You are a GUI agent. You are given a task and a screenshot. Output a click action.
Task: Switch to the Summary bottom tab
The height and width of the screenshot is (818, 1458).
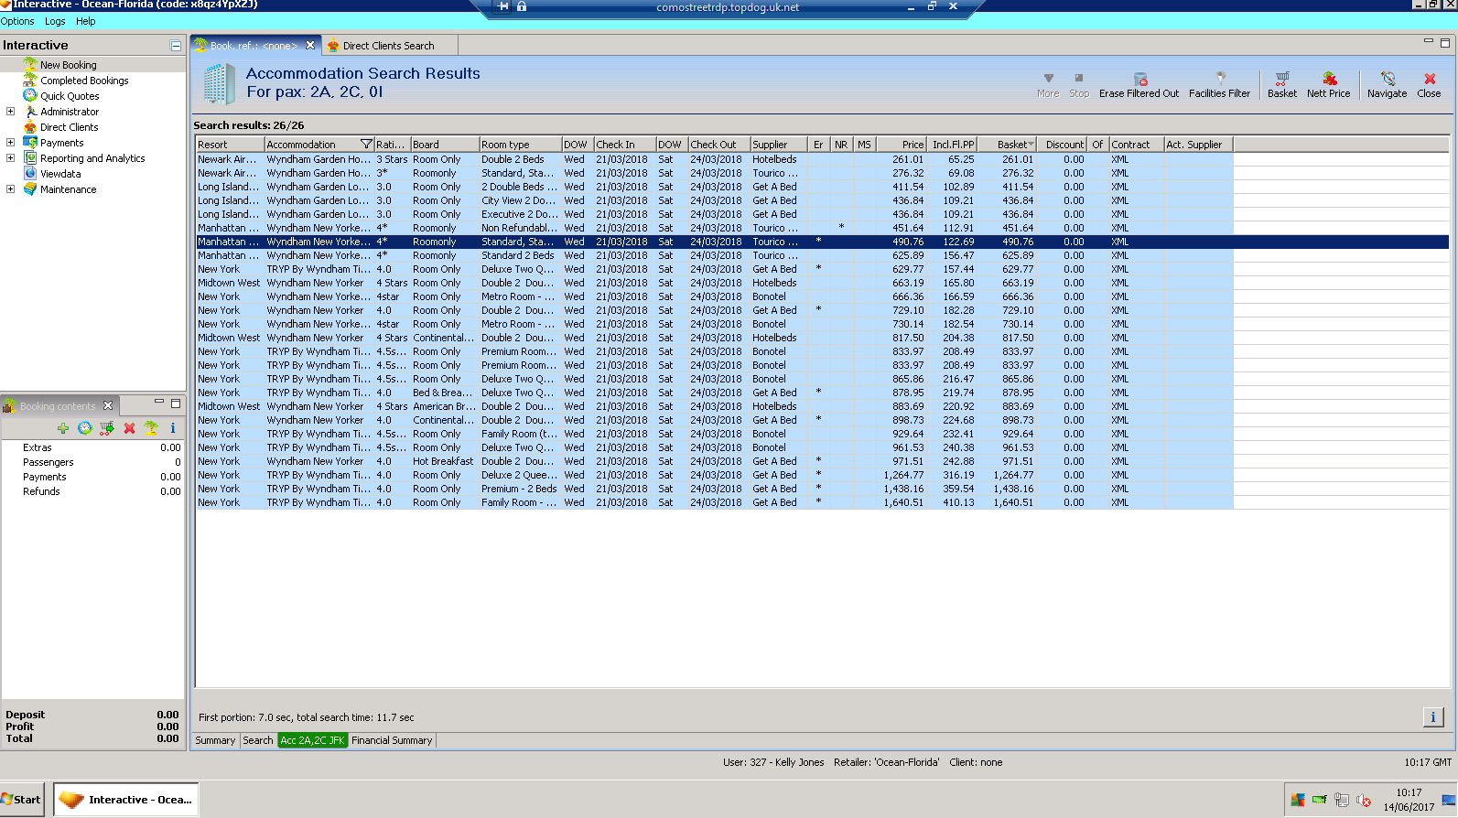point(215,740)
